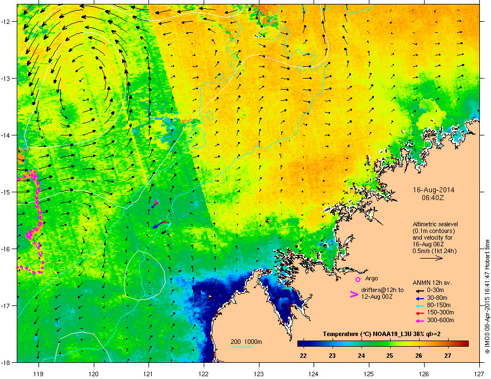This screenshot has width=491, height=379.
Task: Select the blue 30-80m arrow legend symbol
Action: click(420, 298)
